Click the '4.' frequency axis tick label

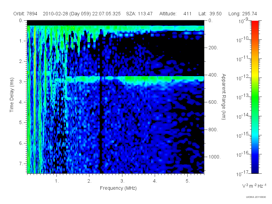155,181
